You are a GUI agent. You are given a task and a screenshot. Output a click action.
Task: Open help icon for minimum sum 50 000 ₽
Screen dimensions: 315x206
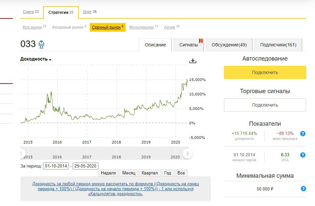303,189
